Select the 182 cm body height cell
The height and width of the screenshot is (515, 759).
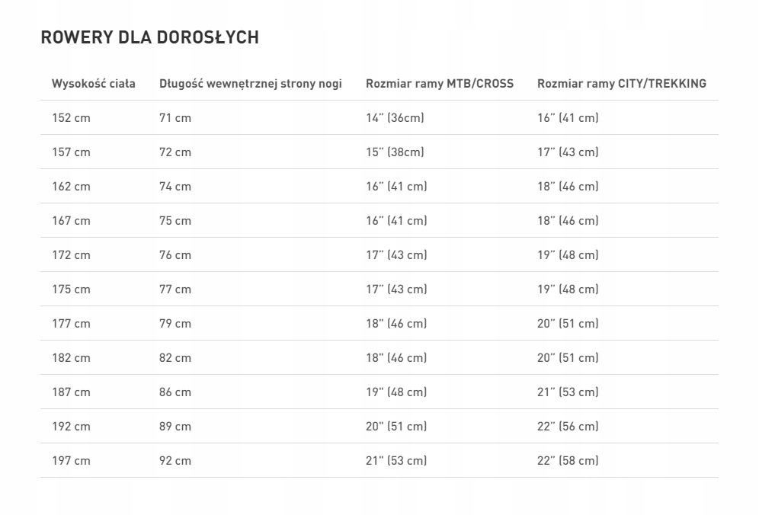point(71,358)
